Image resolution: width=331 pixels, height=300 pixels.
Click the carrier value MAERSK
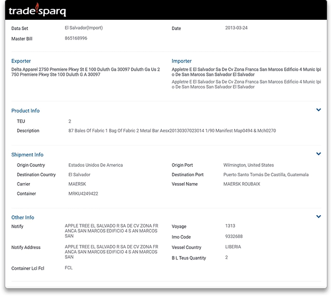tap(77, 184)
